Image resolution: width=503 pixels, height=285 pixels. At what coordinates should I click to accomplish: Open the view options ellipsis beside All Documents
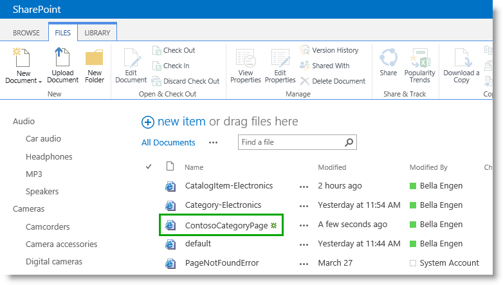click(214, 143)
